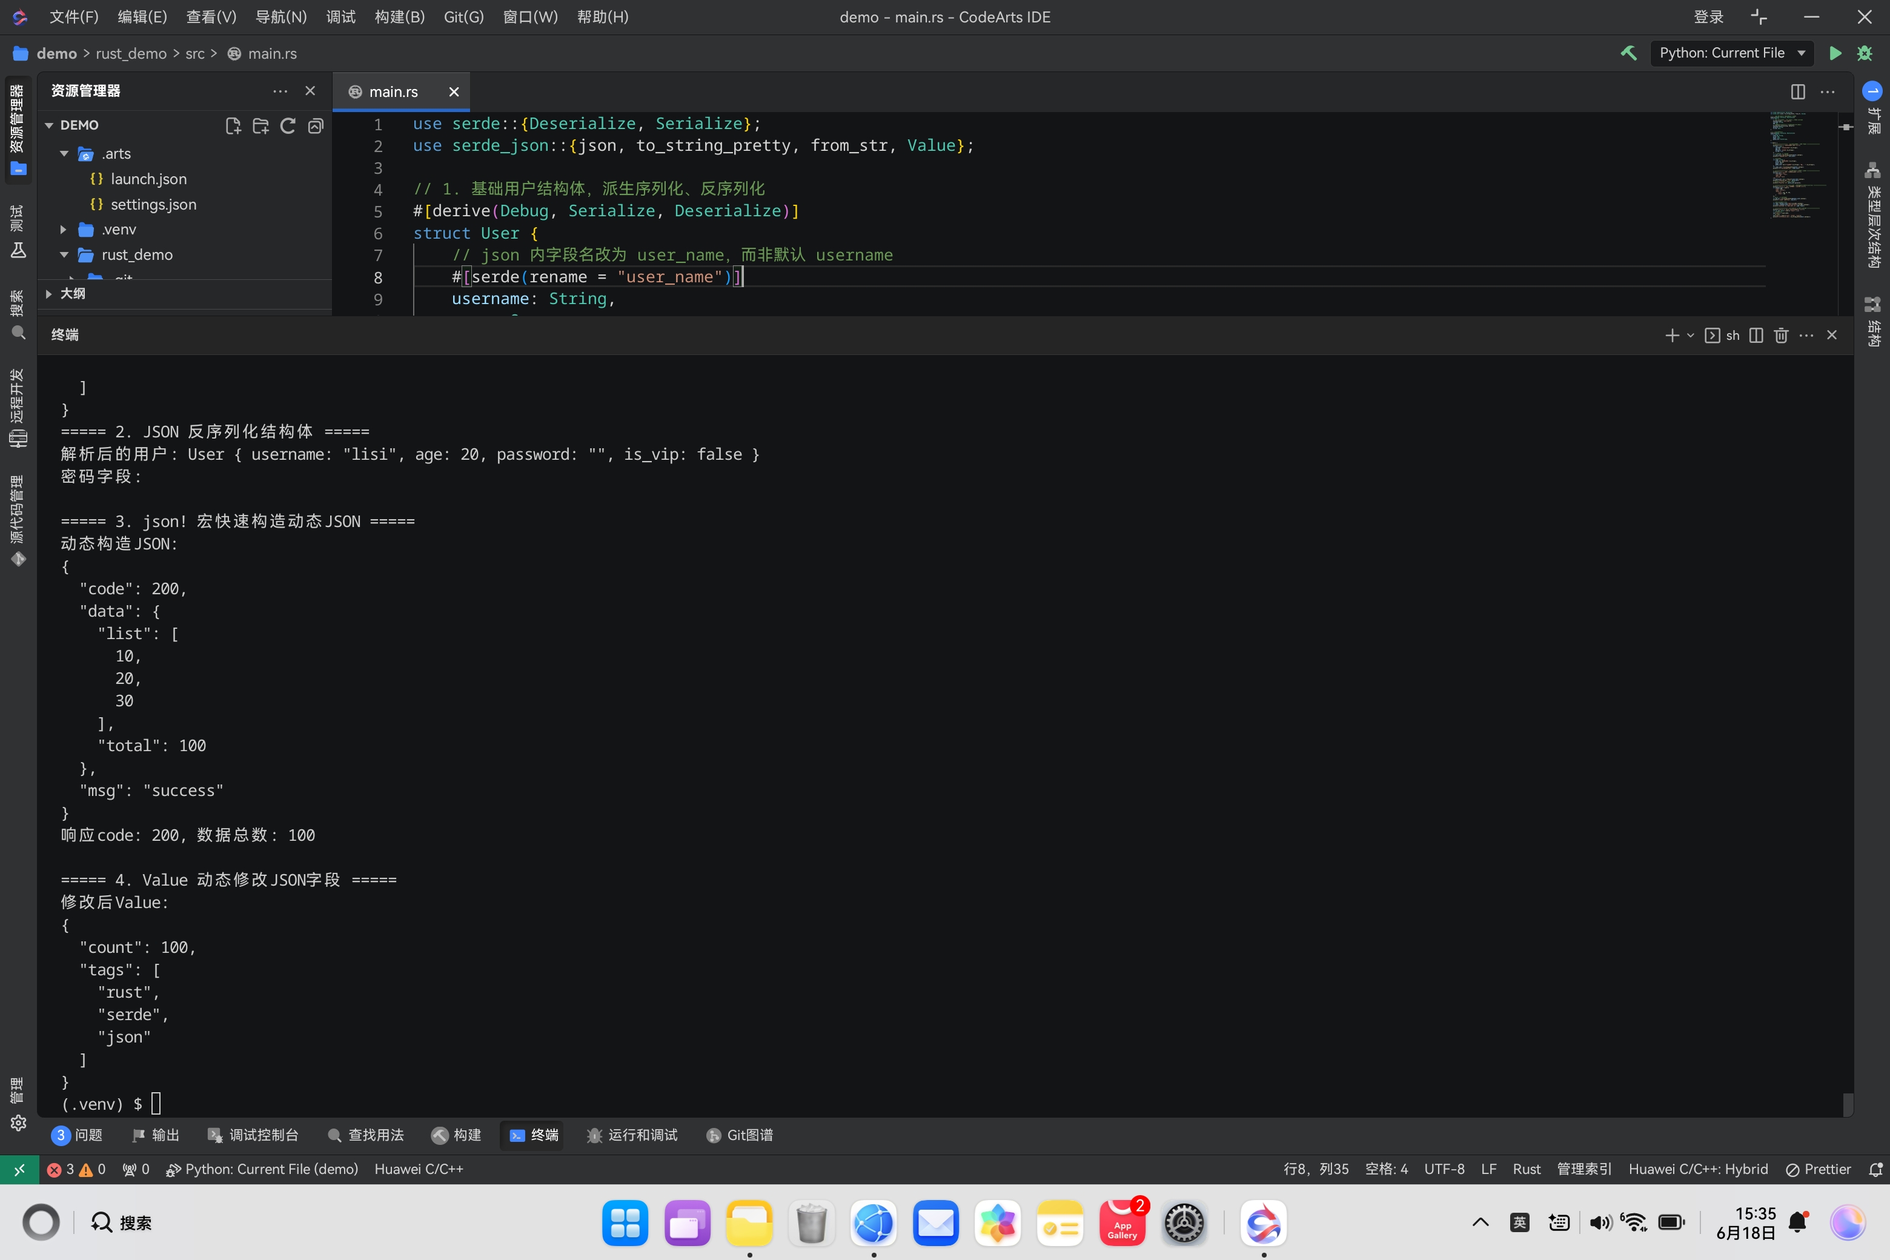Image resolution: width=1890 pixels, height=1260 pixels.
Task: Open settings gear in activity bar
Action: 18,1122
